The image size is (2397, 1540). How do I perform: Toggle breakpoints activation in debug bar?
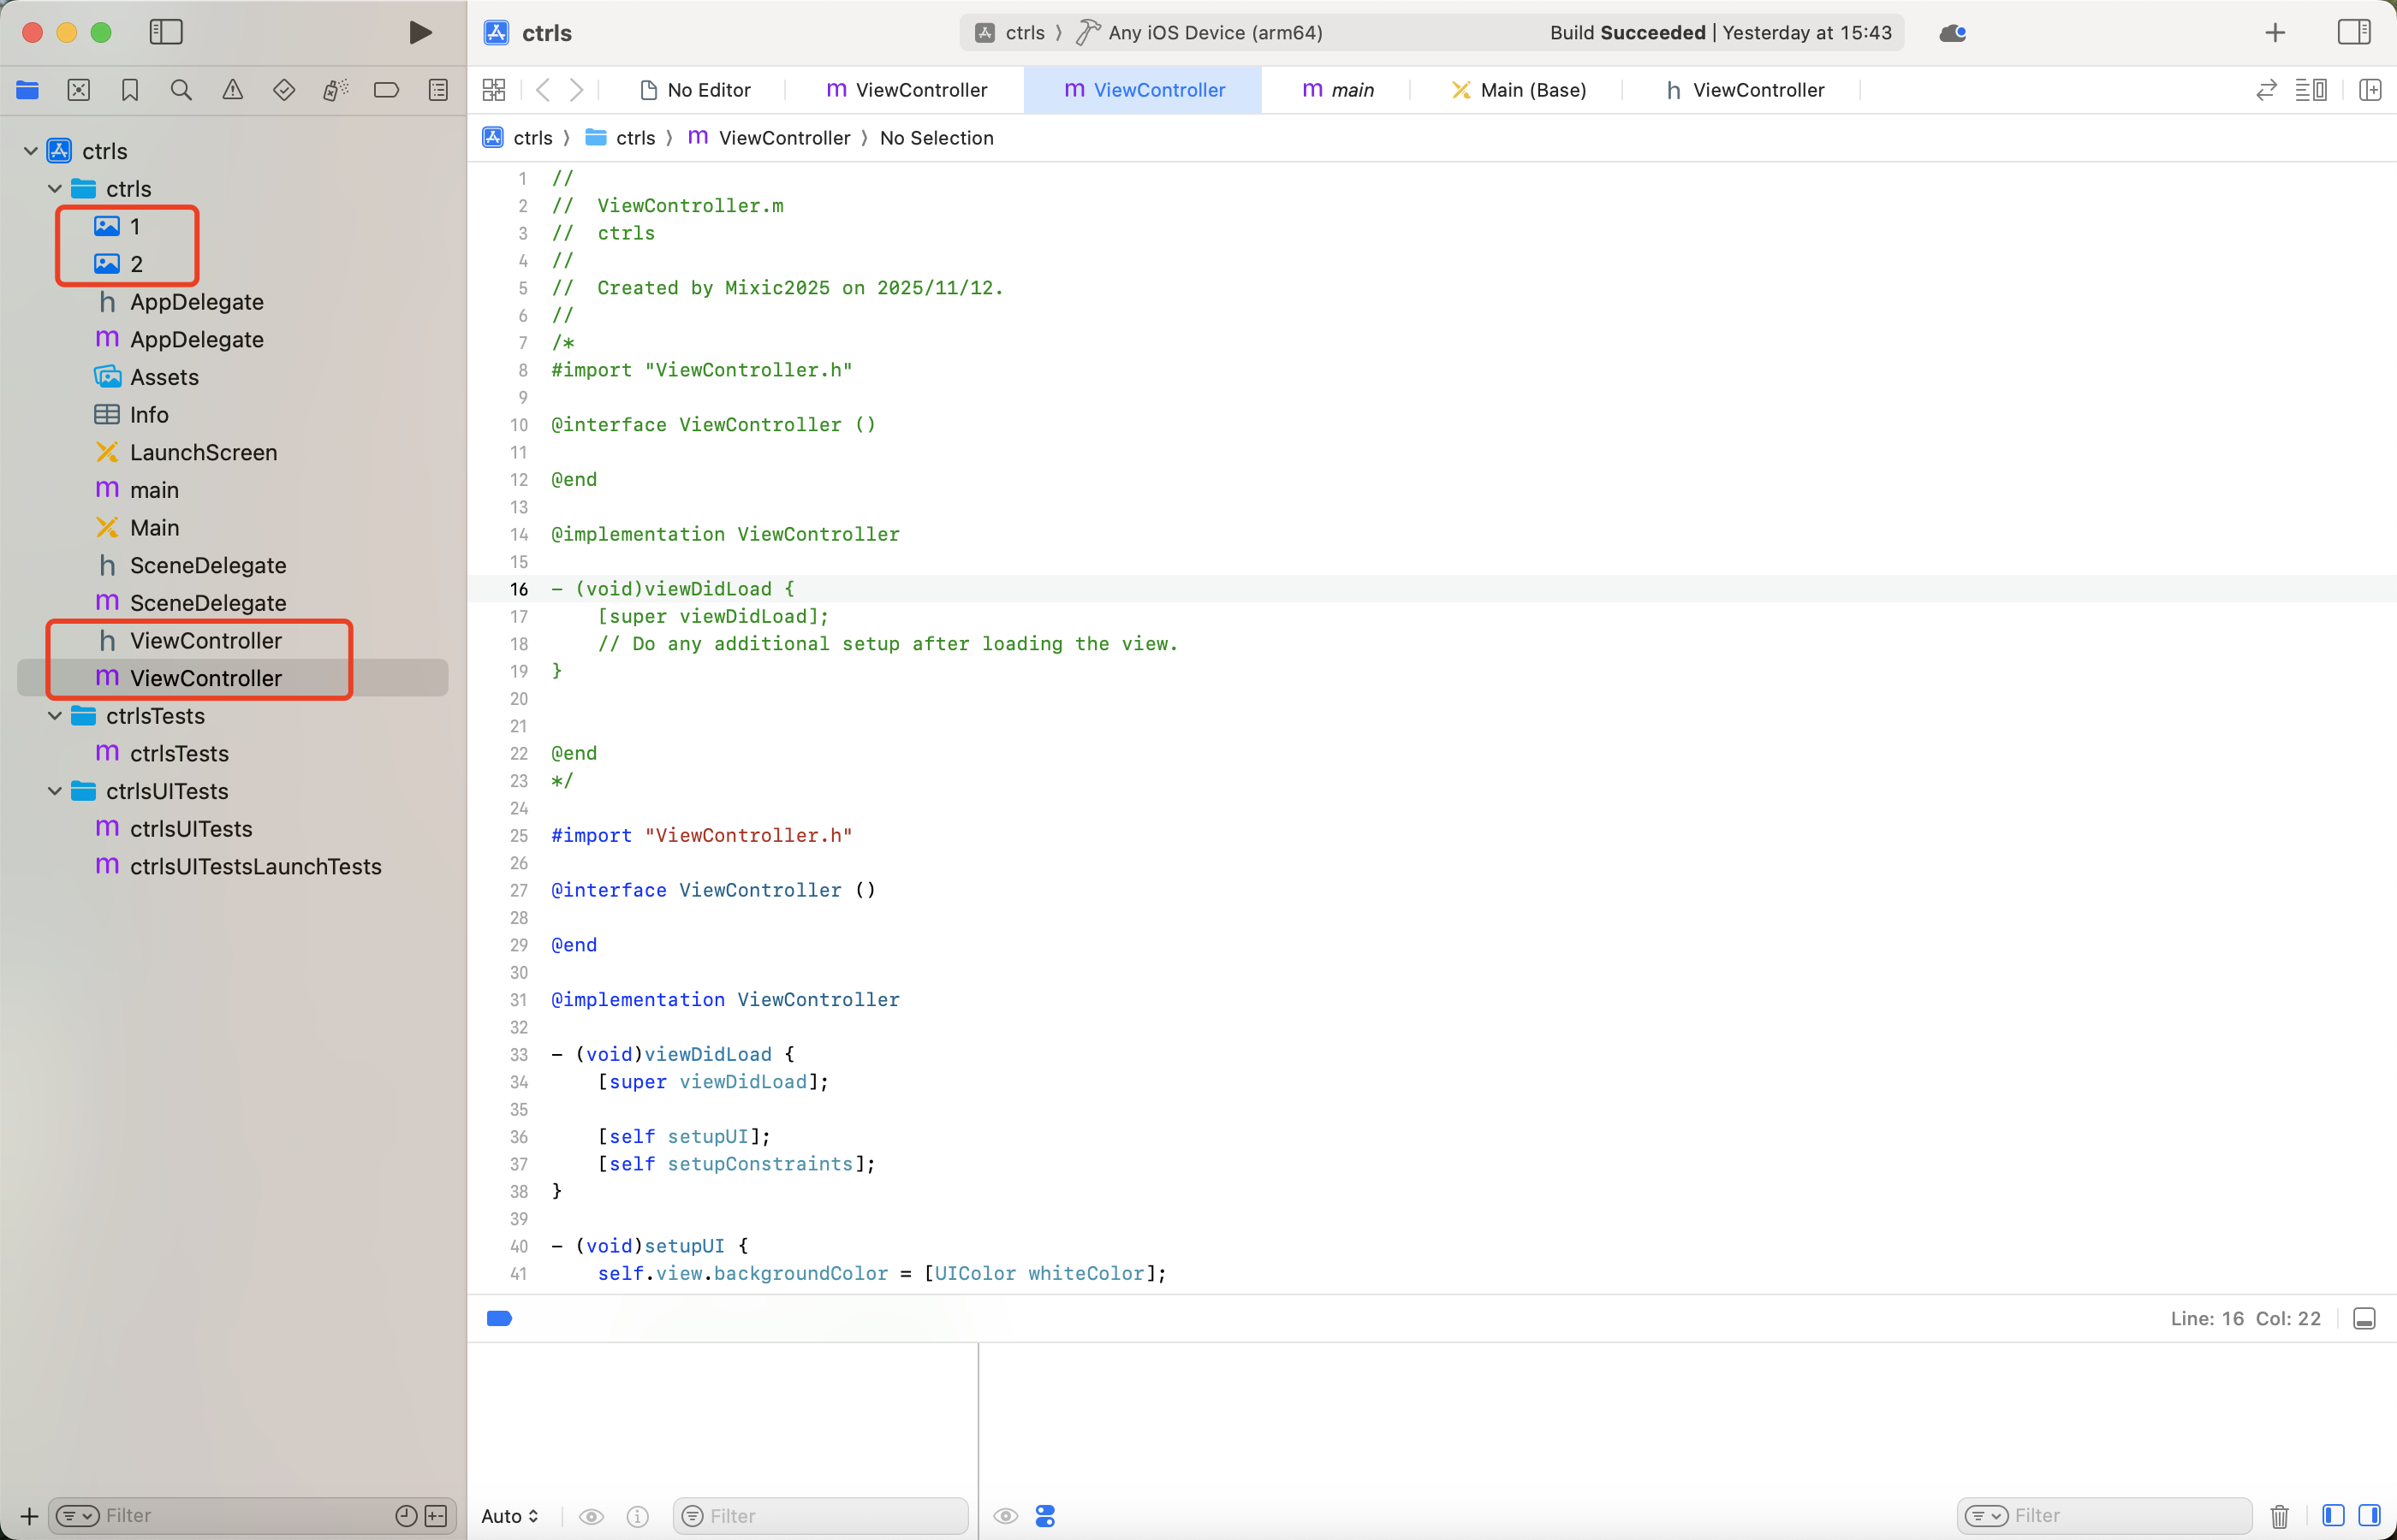499,1318
